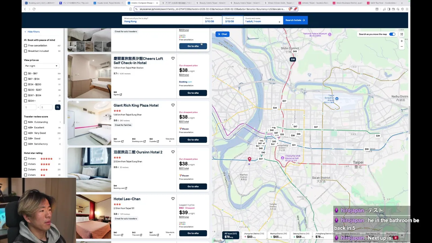Click National Palace Museum map label
432x243 pixels.
click(x=315, y=34)
